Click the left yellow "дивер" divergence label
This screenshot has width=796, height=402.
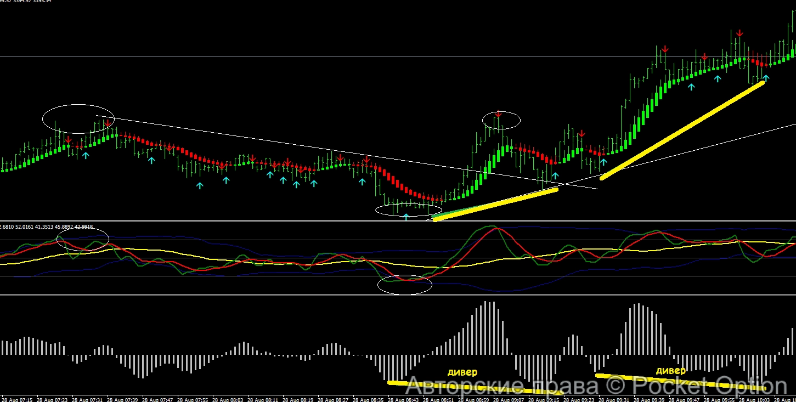tap(462, 372)
